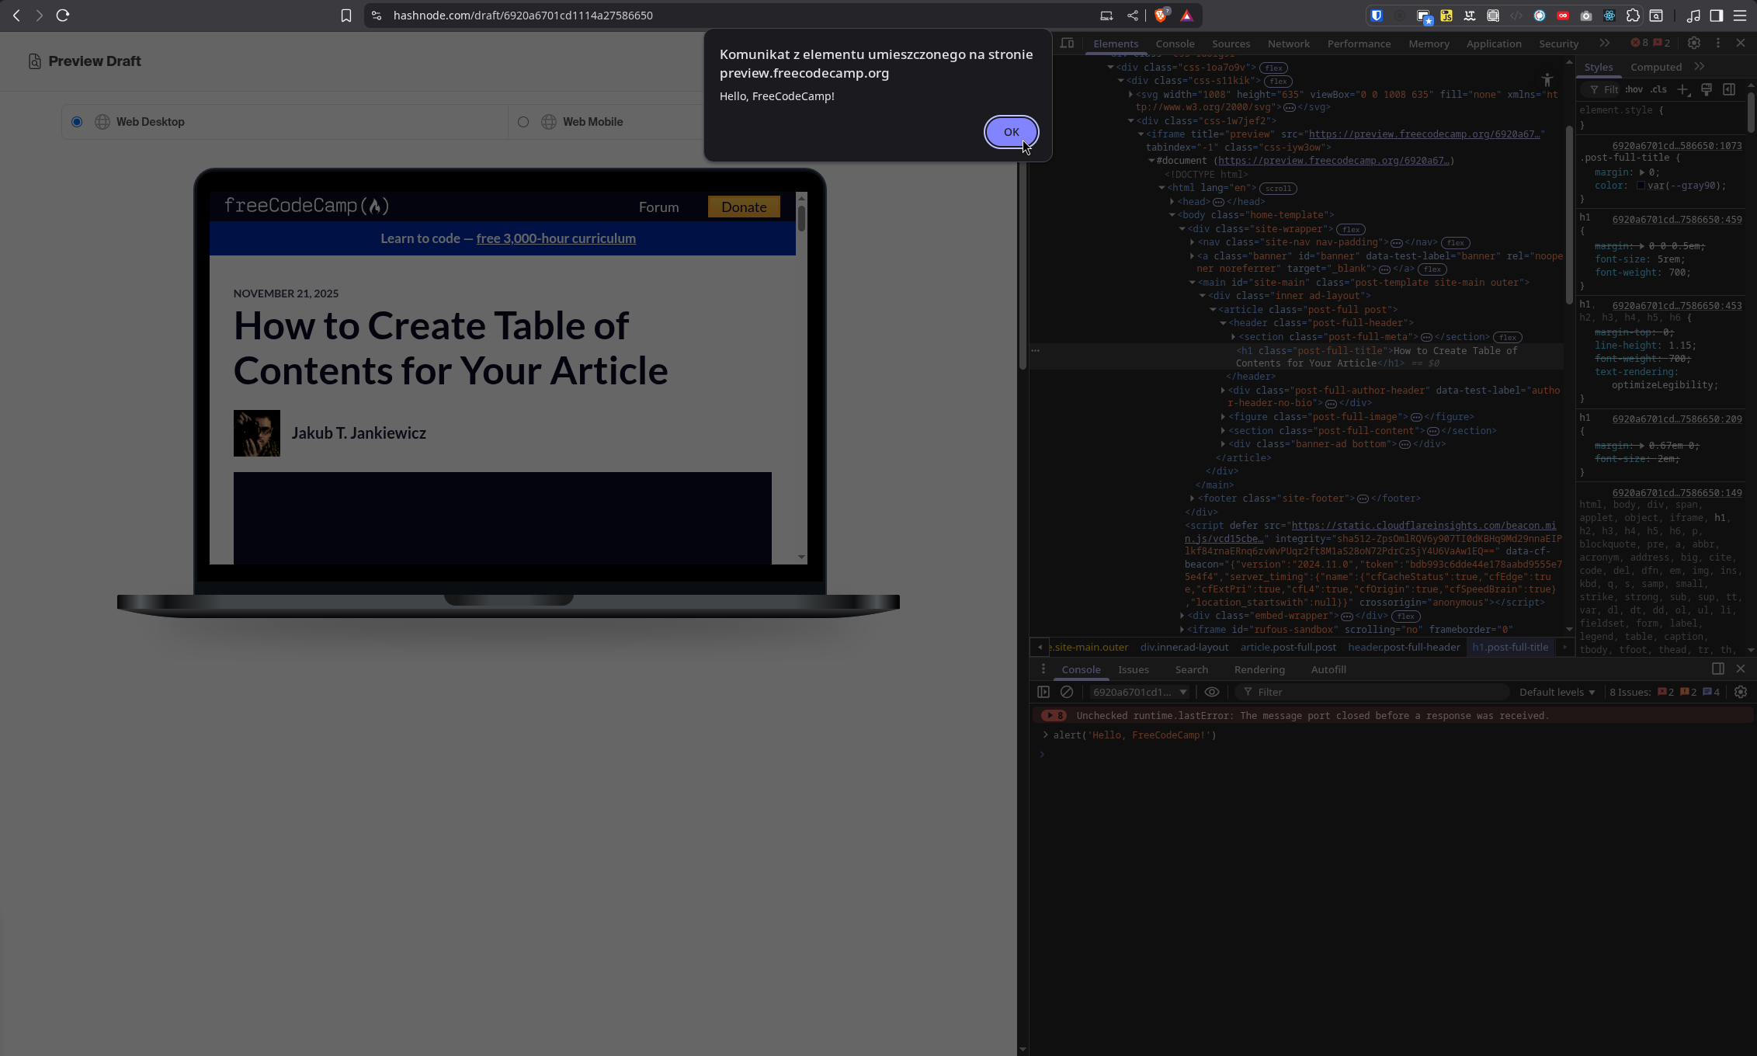Dismiss the alert with the OK button
1757x1056 pixels.
(x=1011, y=132)
